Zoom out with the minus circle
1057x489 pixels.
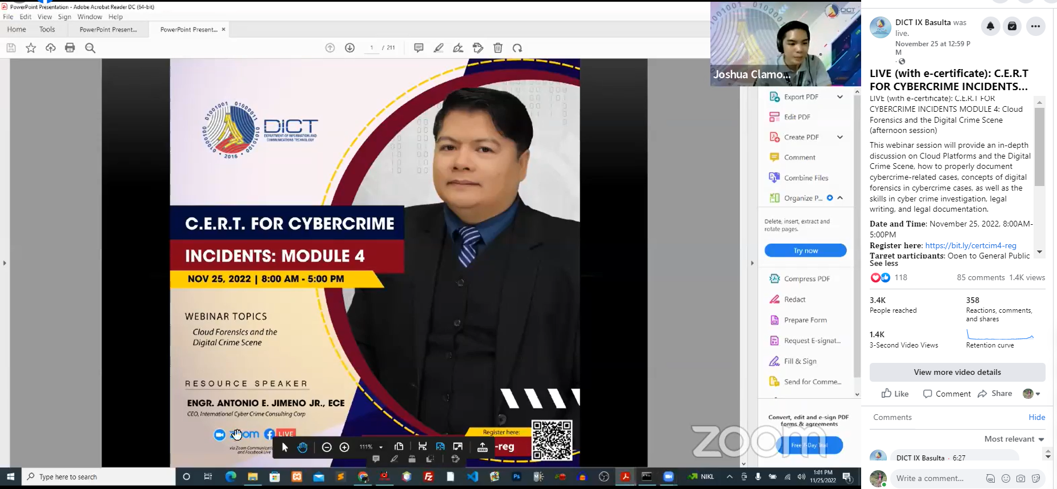tap(327, 447)
